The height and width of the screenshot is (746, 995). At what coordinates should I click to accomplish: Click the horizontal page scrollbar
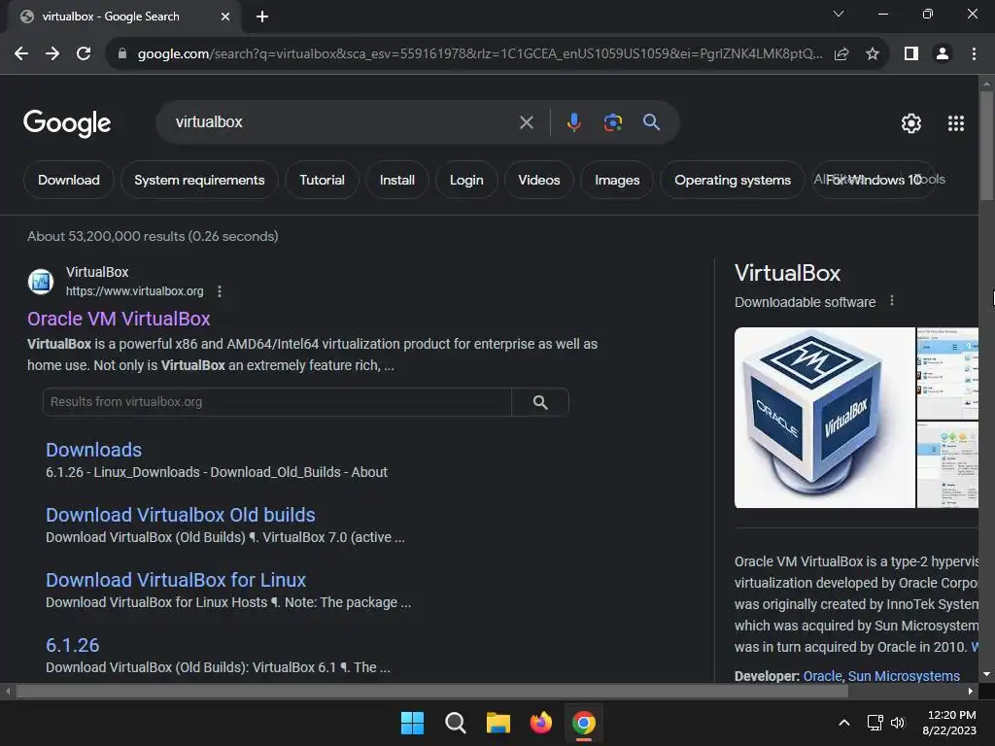click(x=431, y=691)
